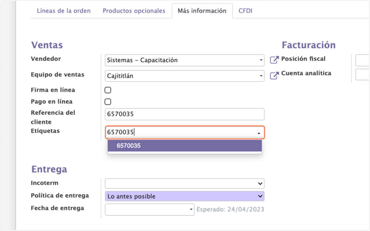Image resolution: width=370 pixels, height=231 pixels.
Task: Click the Posición fiscal label
Action: [x=303, y=58]
